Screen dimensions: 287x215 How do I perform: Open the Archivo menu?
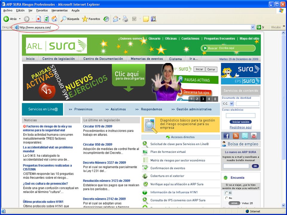click(x=8, y=10)
